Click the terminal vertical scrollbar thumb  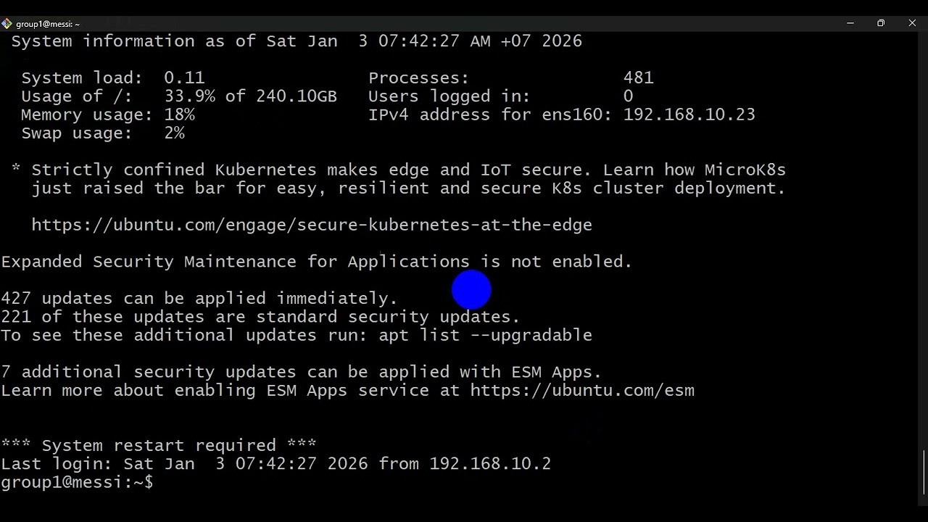pos(923,473)
